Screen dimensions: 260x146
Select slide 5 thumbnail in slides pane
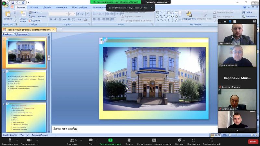tap(26, 85)
